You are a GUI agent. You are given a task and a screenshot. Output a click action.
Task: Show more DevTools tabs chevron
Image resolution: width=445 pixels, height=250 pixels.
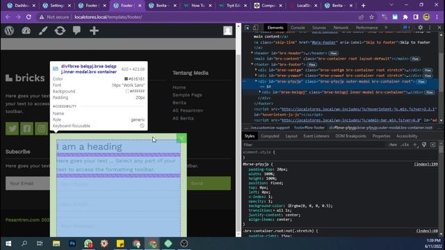tap(386, 28)
